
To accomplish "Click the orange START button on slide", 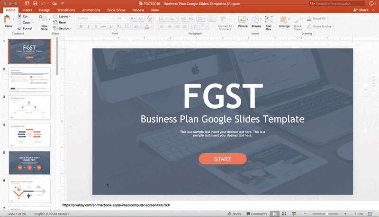I will (223, 159).
